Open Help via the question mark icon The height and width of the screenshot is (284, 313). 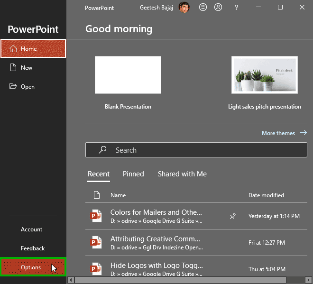(237, 8)
